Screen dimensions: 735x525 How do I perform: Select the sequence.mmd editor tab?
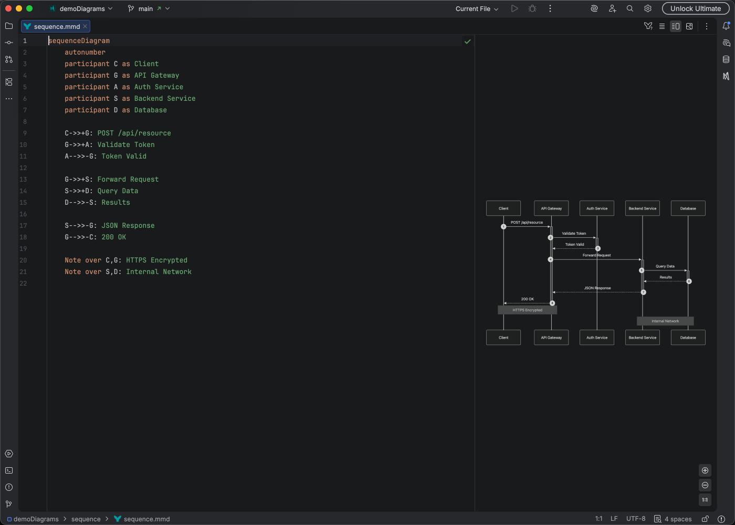52,26
